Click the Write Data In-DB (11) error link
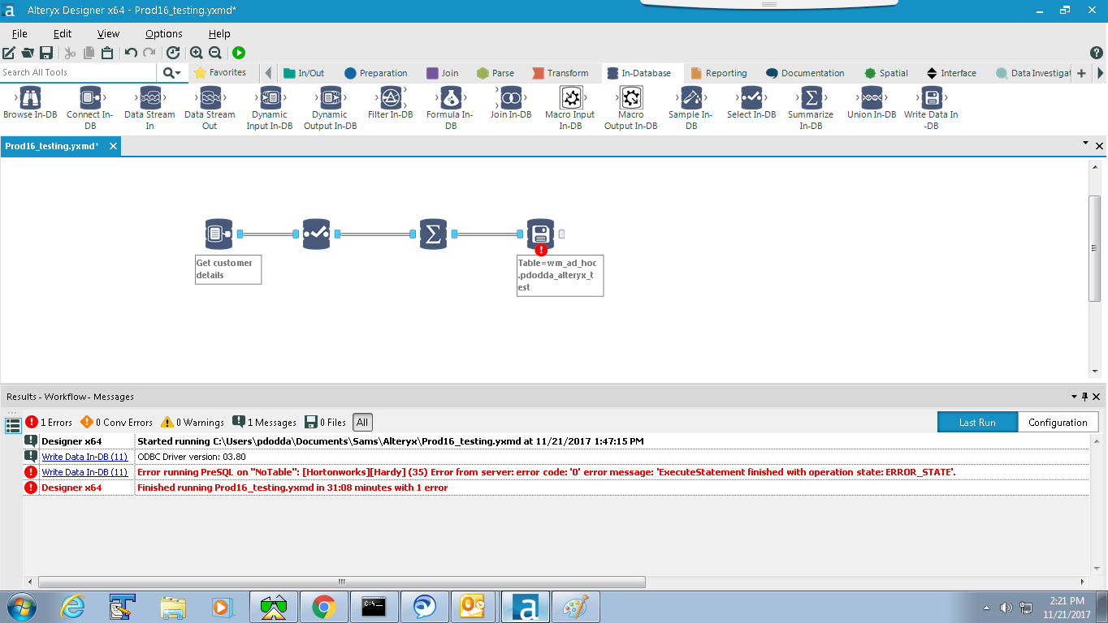1108x623 pixels. pos(84,471)
